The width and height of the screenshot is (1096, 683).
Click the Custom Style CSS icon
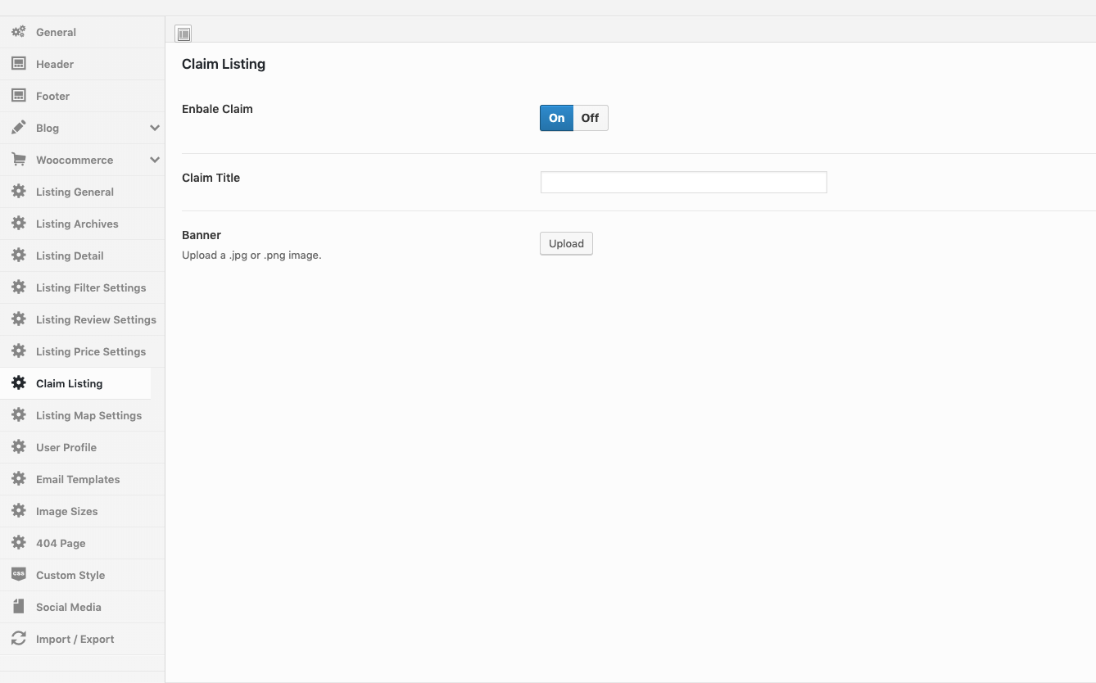[18, 574]
